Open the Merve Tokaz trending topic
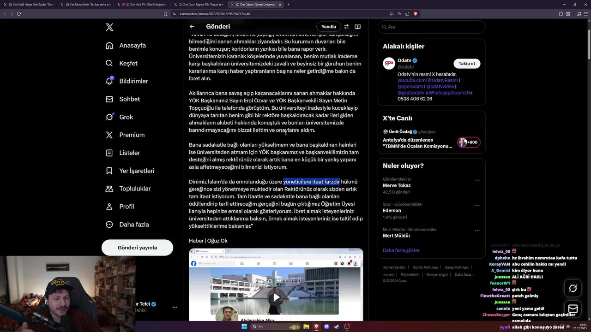 397,185
